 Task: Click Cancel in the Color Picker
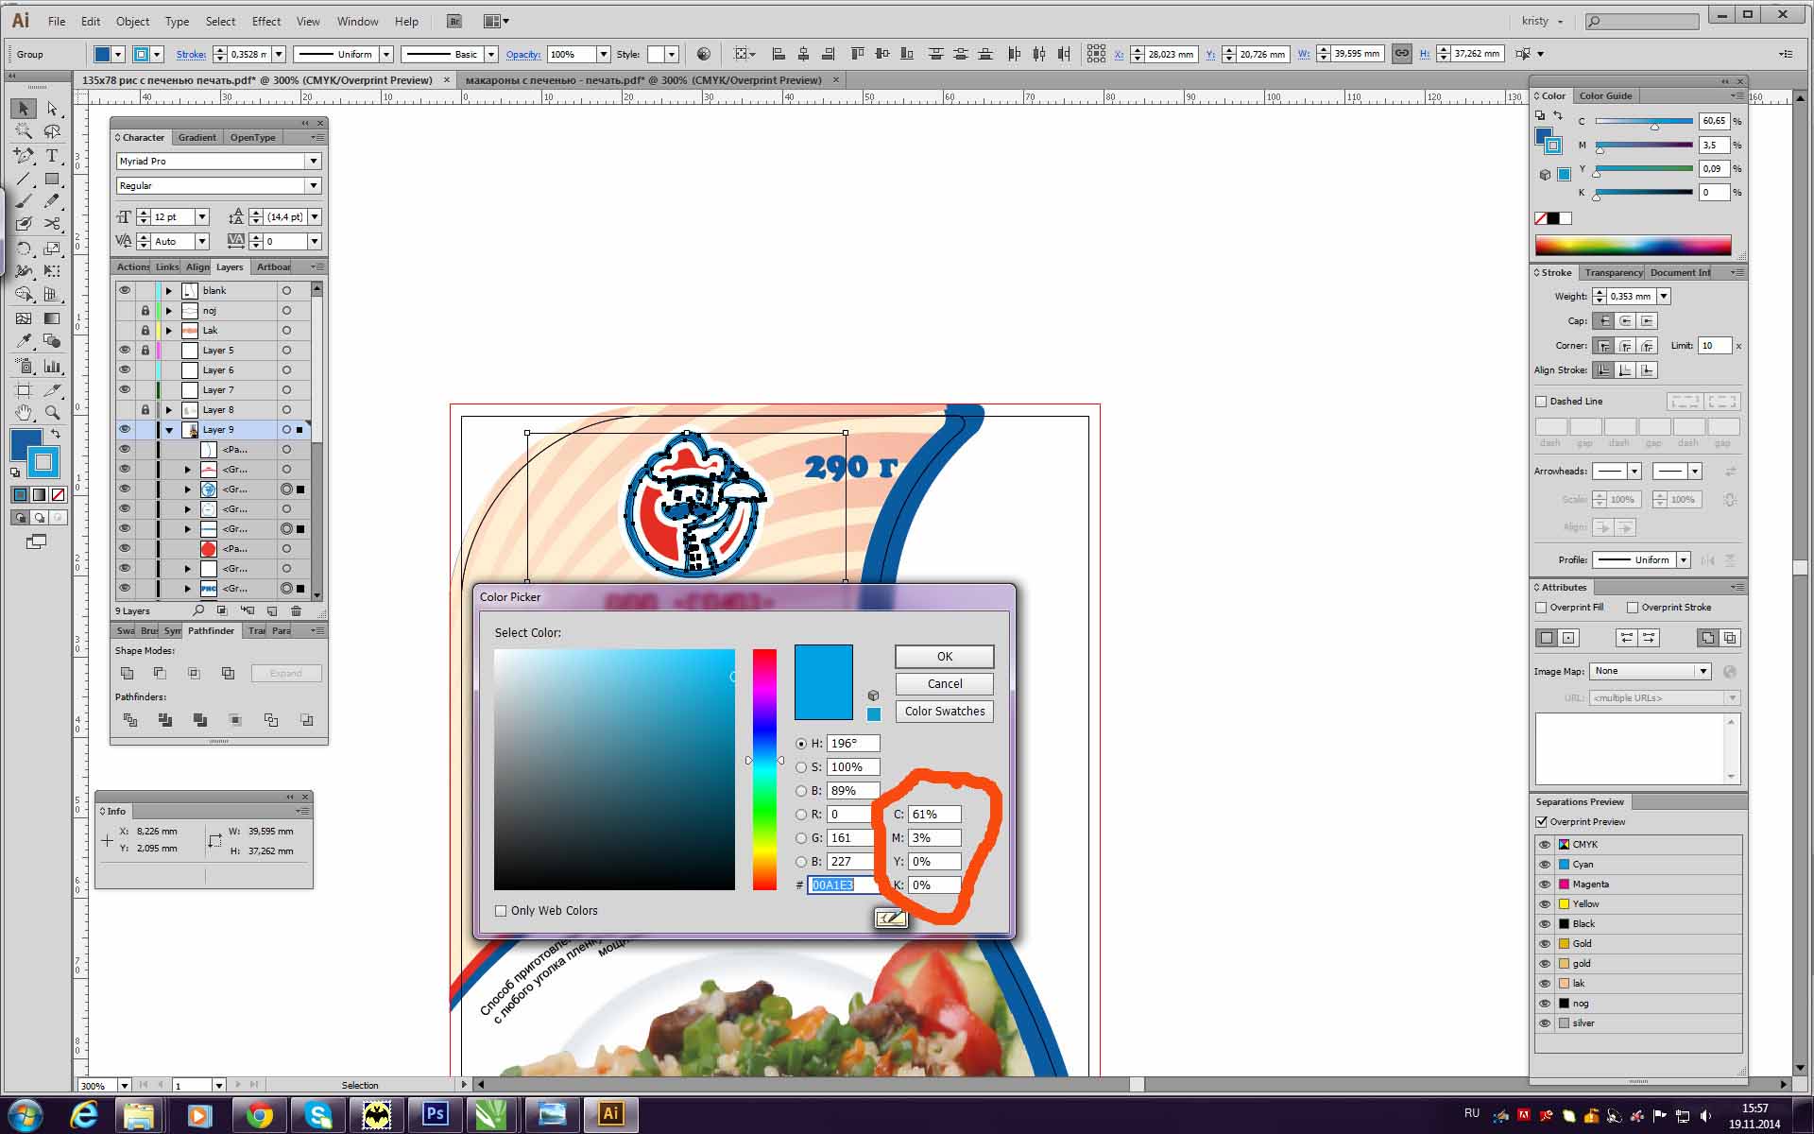[x=945, y=684]
